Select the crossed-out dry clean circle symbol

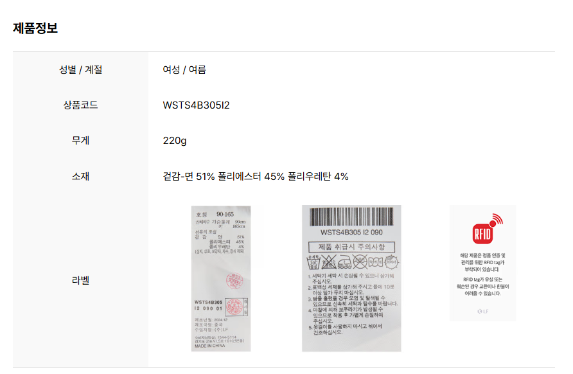(x=360, y=262)
